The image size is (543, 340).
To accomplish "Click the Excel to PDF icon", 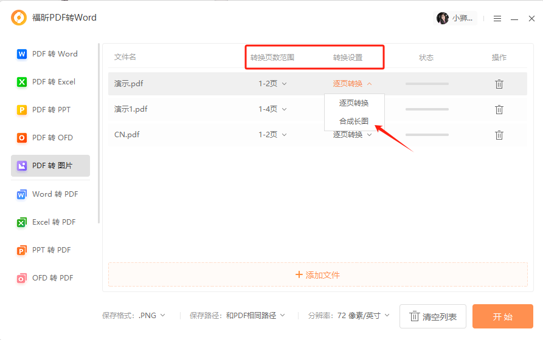I will point(22,222).
